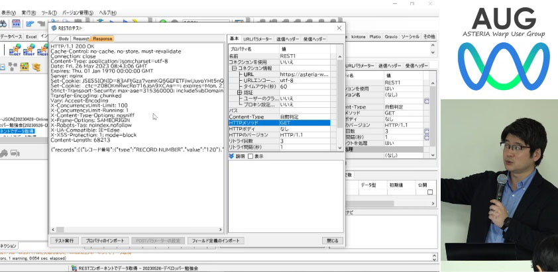Open the コネクションを使用 value dropdown
Image resolution: width=558 pixels, height=272 pixels.
(x=305, y=62)
